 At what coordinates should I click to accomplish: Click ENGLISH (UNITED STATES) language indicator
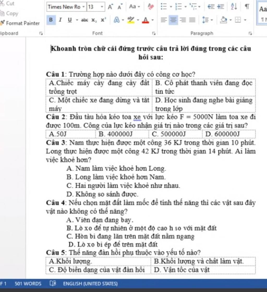[90, 284]
